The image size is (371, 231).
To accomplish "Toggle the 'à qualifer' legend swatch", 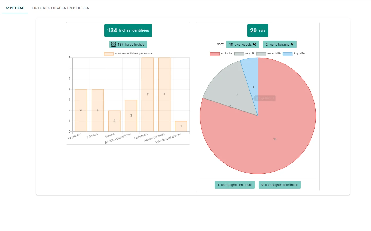I will [x=288, y=54].
